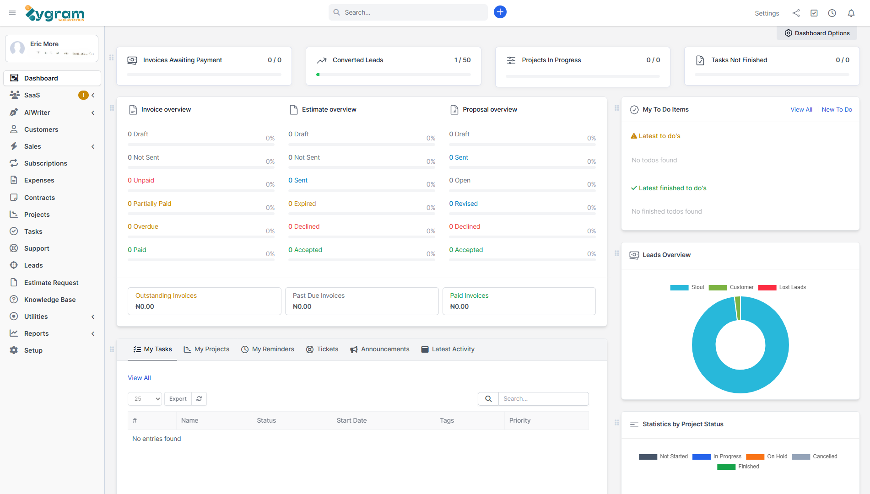
Task: Click the Dashboard Options button
Action: pyautogui.click(x=817, y=33)
